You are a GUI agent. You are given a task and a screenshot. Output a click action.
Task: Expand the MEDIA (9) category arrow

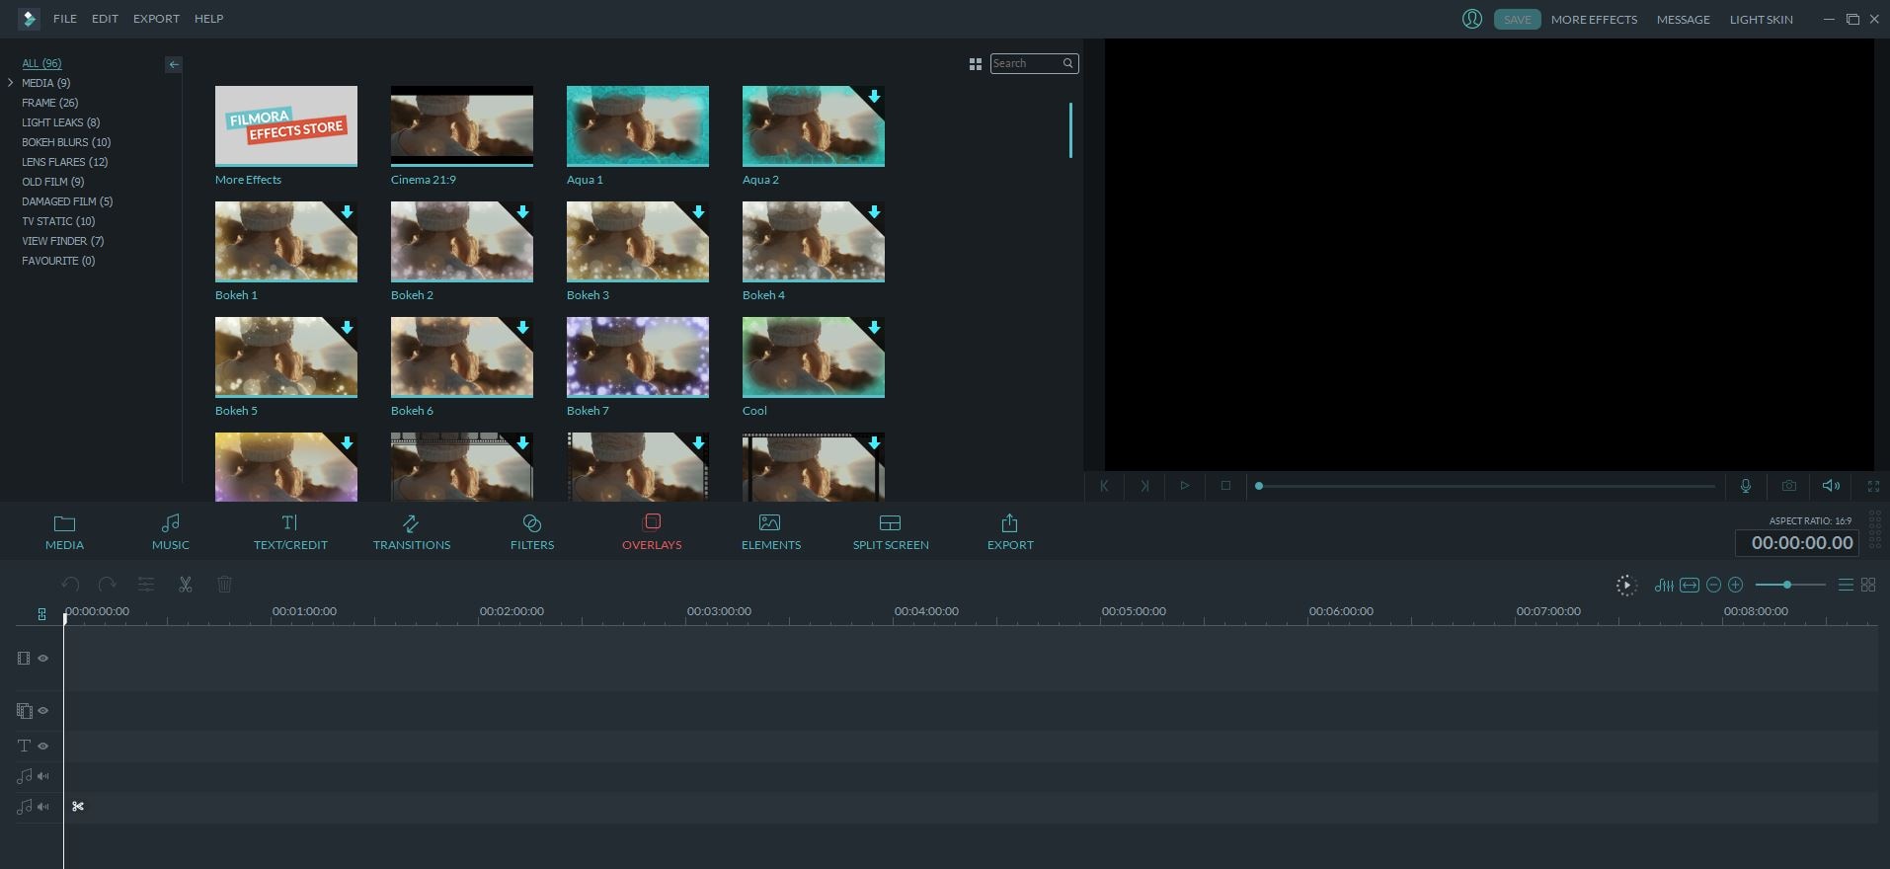tap(10, 83)
